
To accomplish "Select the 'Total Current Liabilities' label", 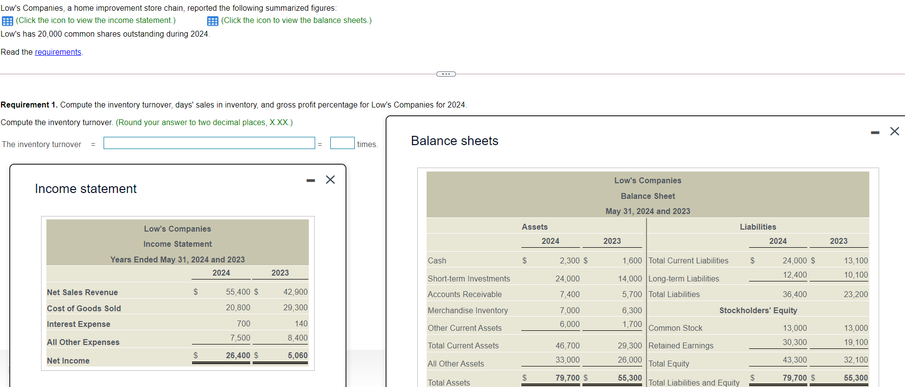I will tap(688, 260).
